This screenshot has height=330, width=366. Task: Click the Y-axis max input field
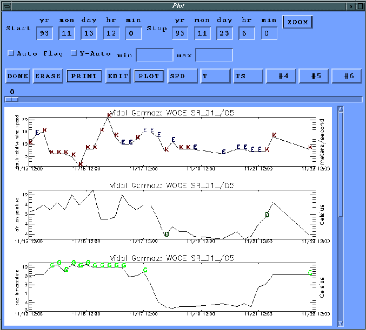[x=214, y=55]
